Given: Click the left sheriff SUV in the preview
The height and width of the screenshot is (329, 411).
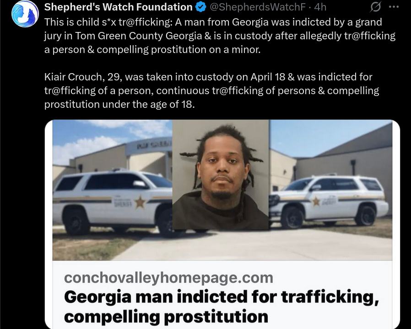Looking at the screenshot, I should (113, 202).
